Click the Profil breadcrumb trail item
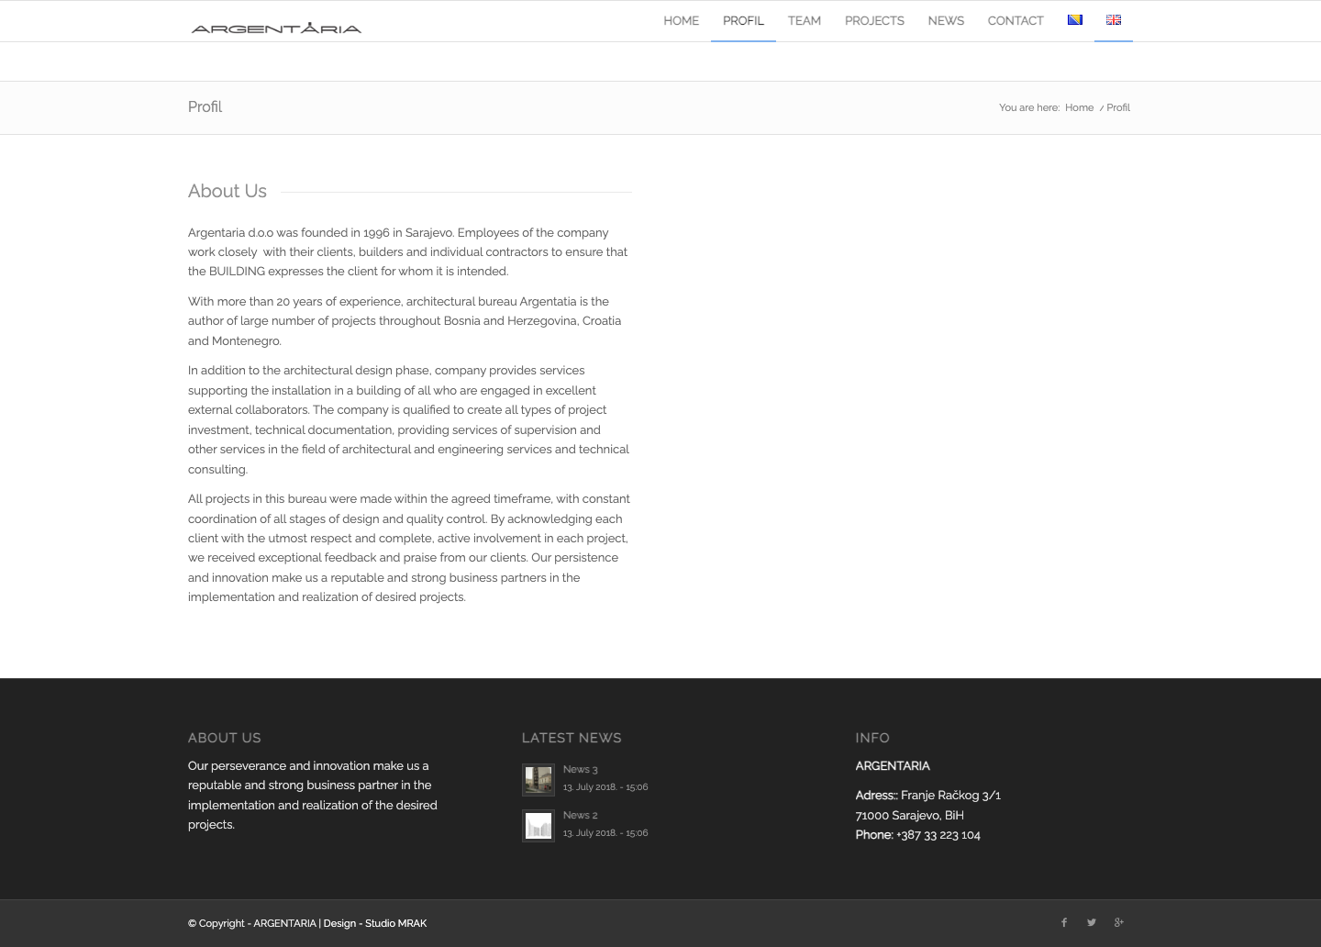Viewport: 1321px width, 947px height. [x=1118, y=107]
